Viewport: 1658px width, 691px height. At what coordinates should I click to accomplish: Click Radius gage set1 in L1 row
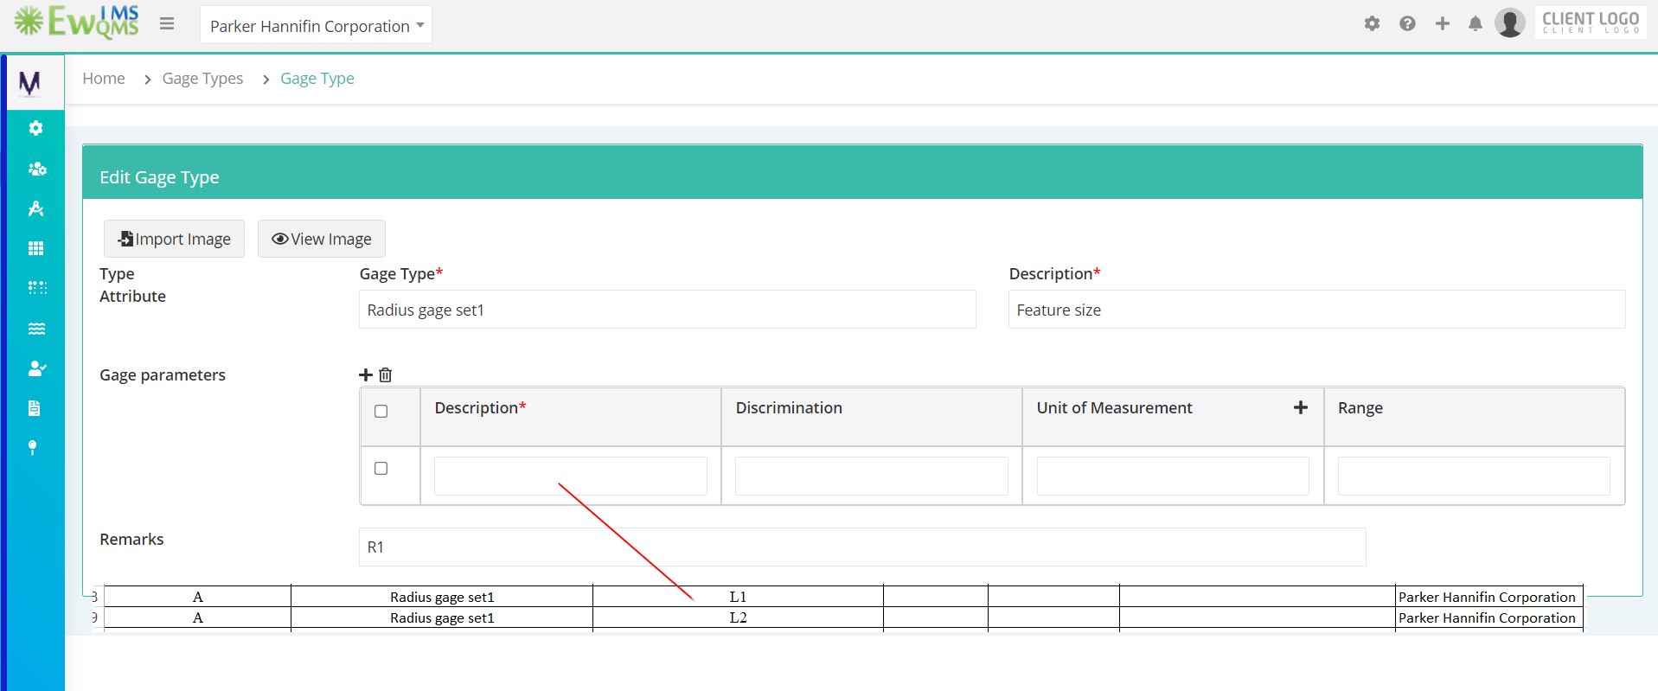(442, 597)
